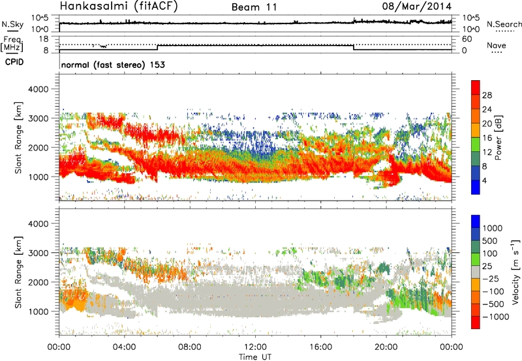Click the N.Search legend label
This screenshot has width=522, height=361.
point(504,24)
